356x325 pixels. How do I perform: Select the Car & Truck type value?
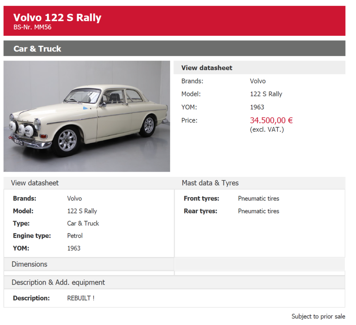[83, 223]
